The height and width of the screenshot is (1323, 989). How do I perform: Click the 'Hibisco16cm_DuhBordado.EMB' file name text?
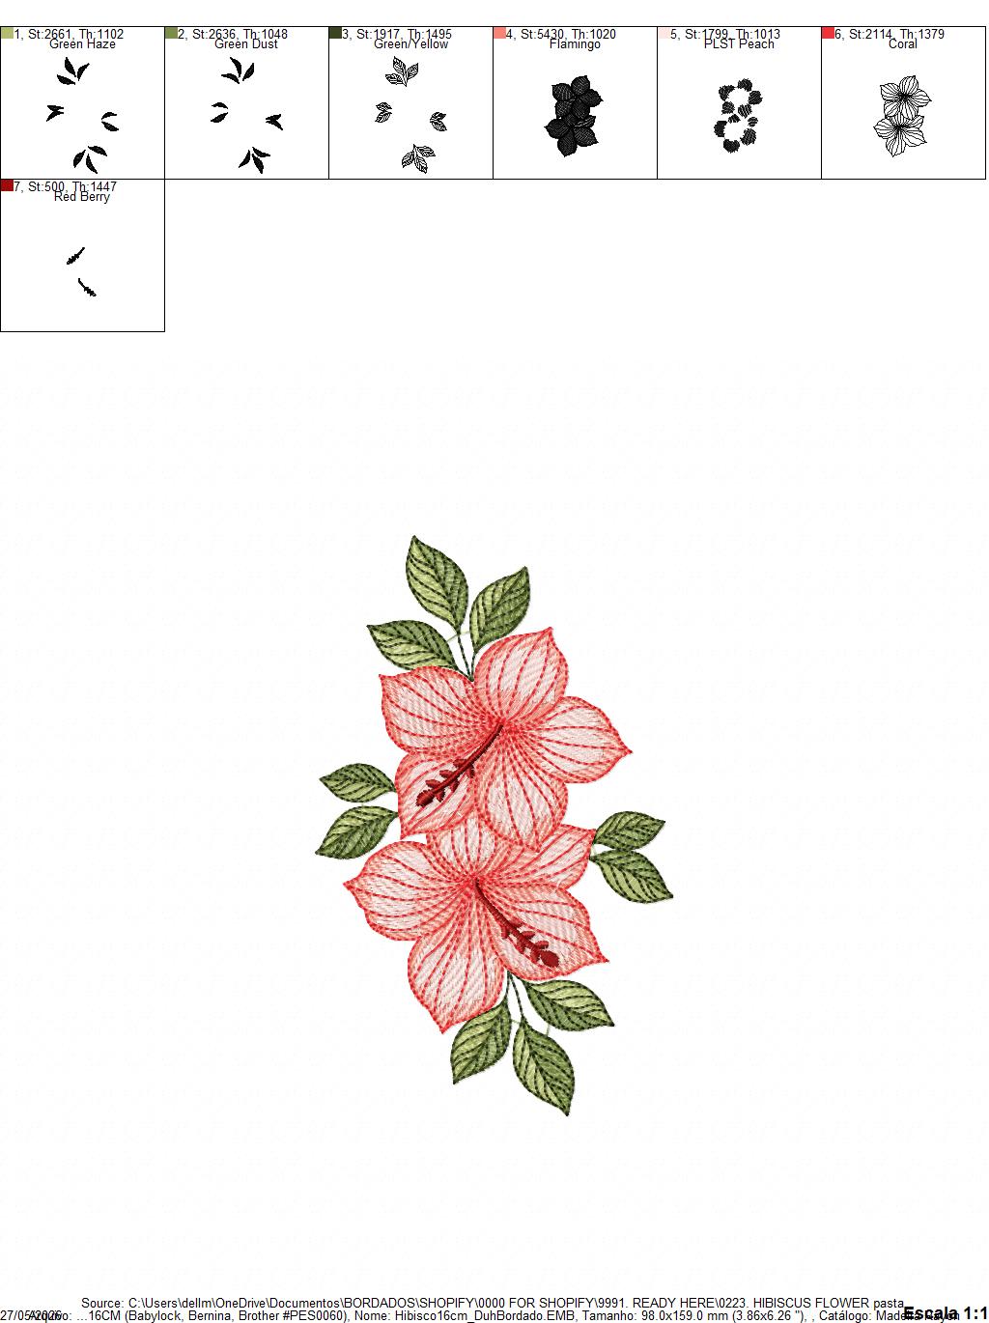pos(486,1315)
